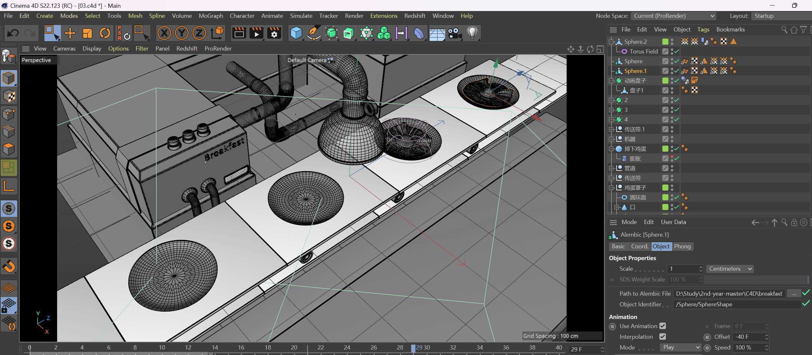Select Points mode in left palette

point(9,114)
